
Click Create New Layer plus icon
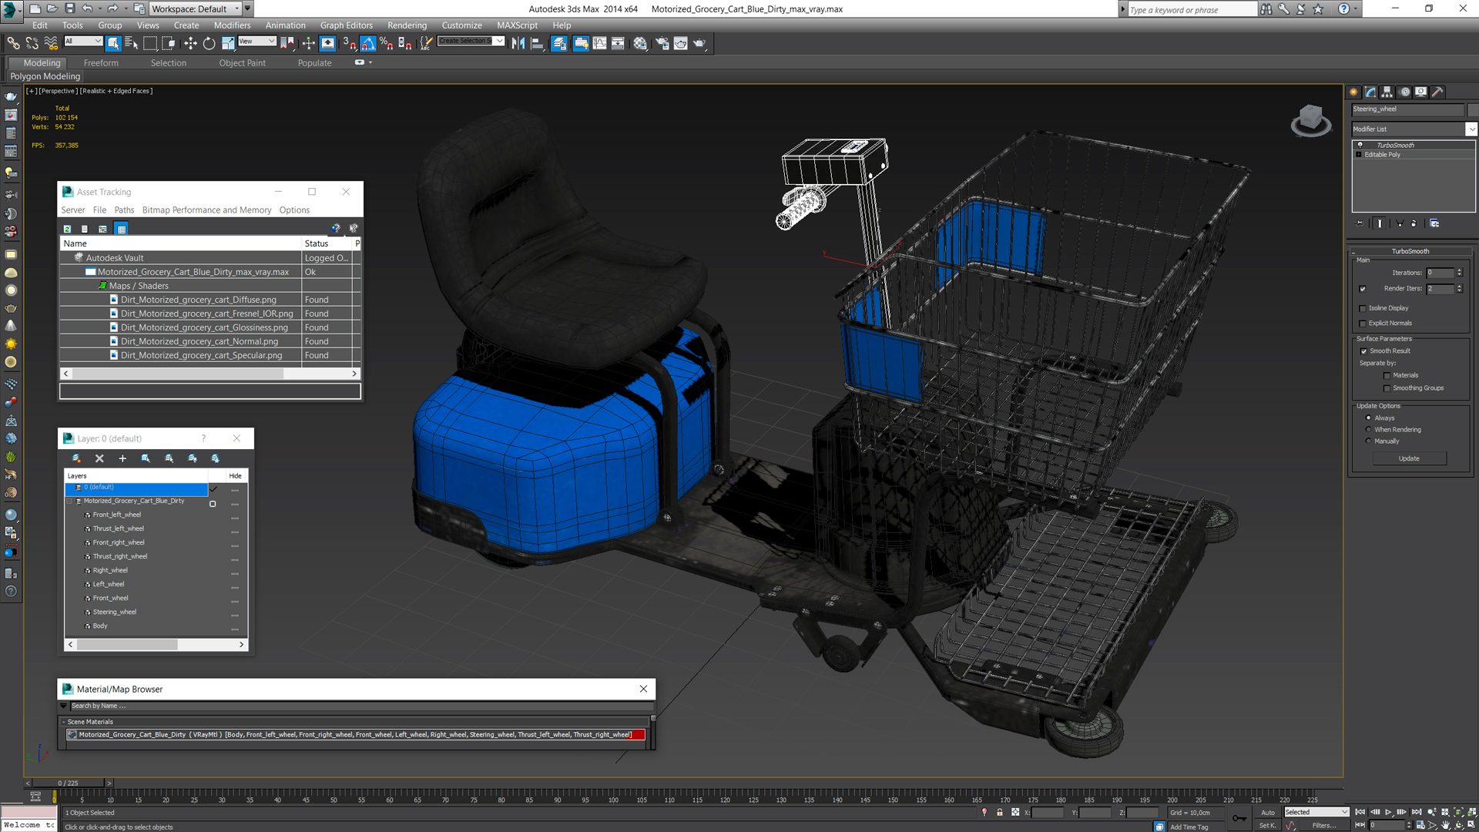(122, 458)
